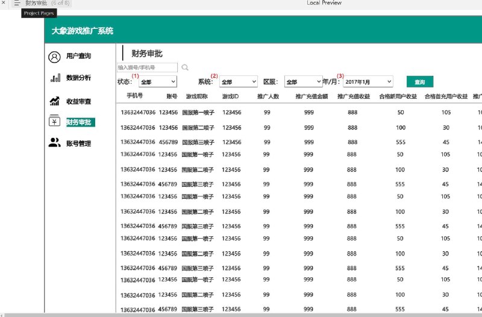The image size is (482, 317).
Task: Open 账号管理 in the sidebar
Action: 79,143
